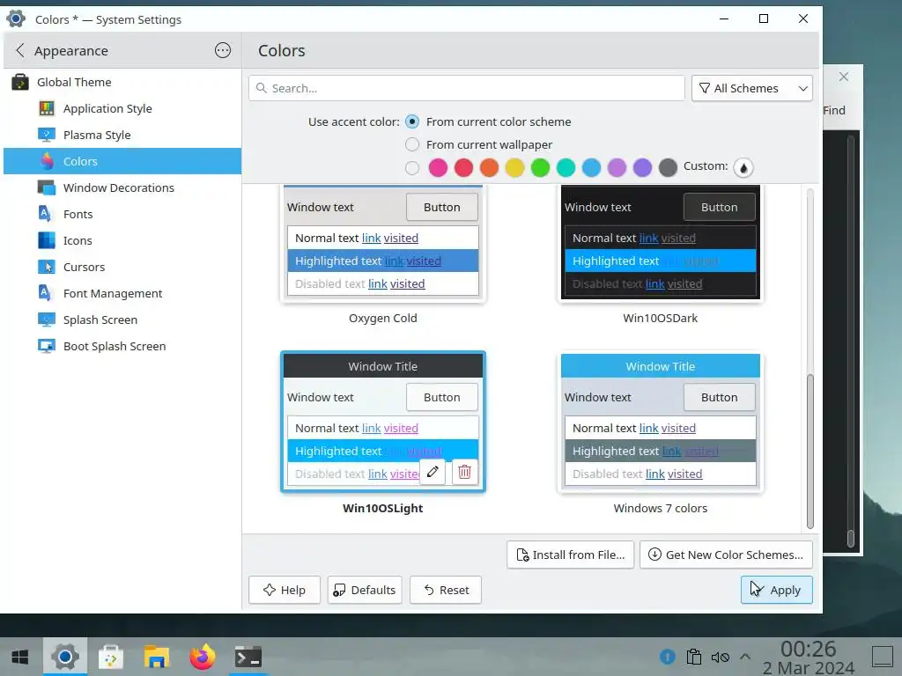Screen dimensions: 902x676
Task: Select the Win10OSDark scheme thumbnail
Action: tap(661, 242)
